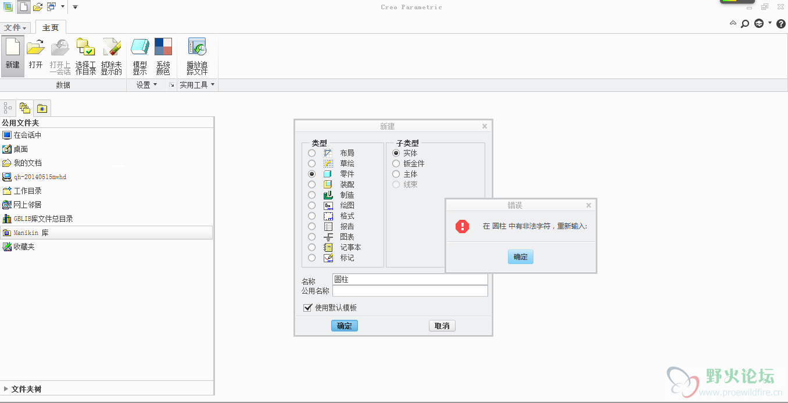Select the 标记 type radio button
This screenshot has width=788, height=403.
(312, 258)
